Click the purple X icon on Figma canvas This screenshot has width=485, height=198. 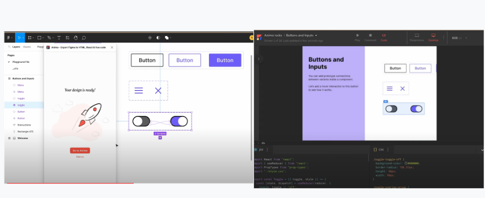pos(158,91)
